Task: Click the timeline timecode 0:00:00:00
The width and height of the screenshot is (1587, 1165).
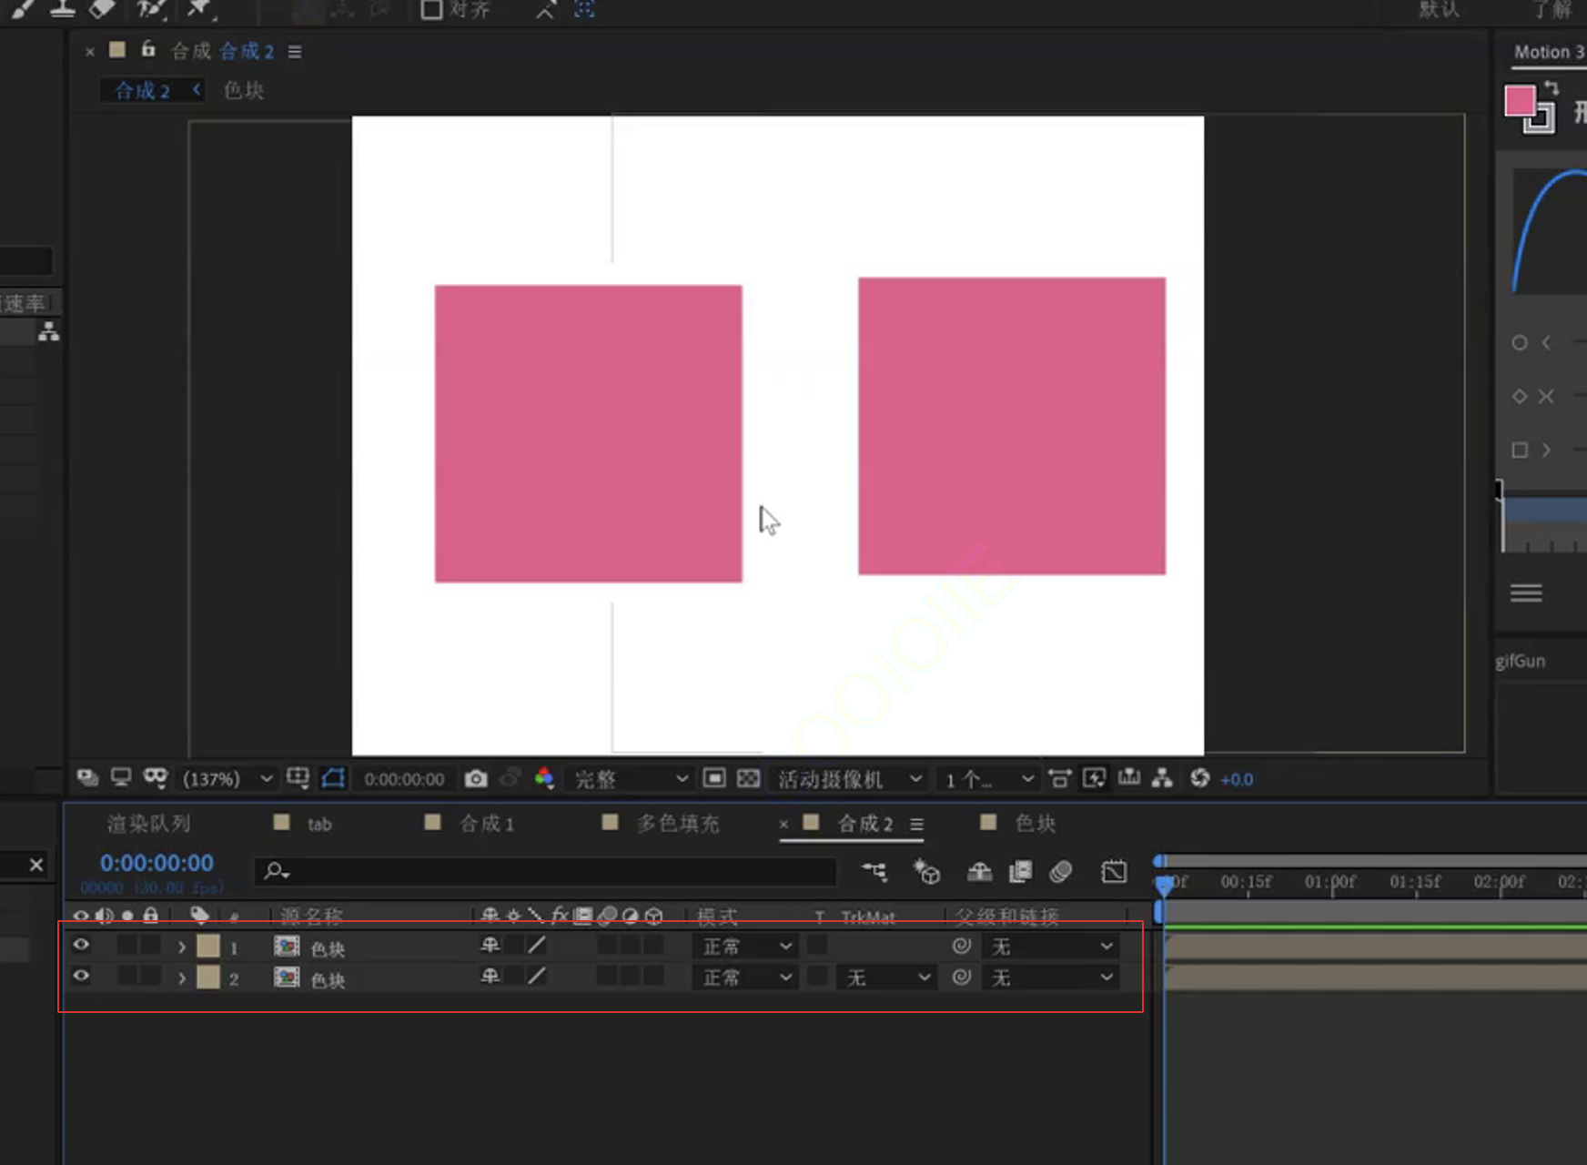Action: pos(157,863)
